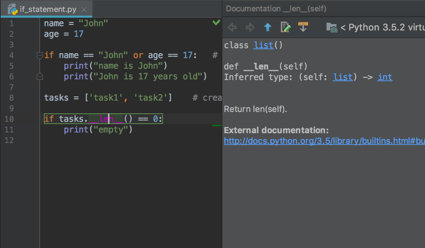This screenshot has width=425, height=248.
Task: Click print("empty") statement
Action: pyautogui.click(x=98, y=130)
